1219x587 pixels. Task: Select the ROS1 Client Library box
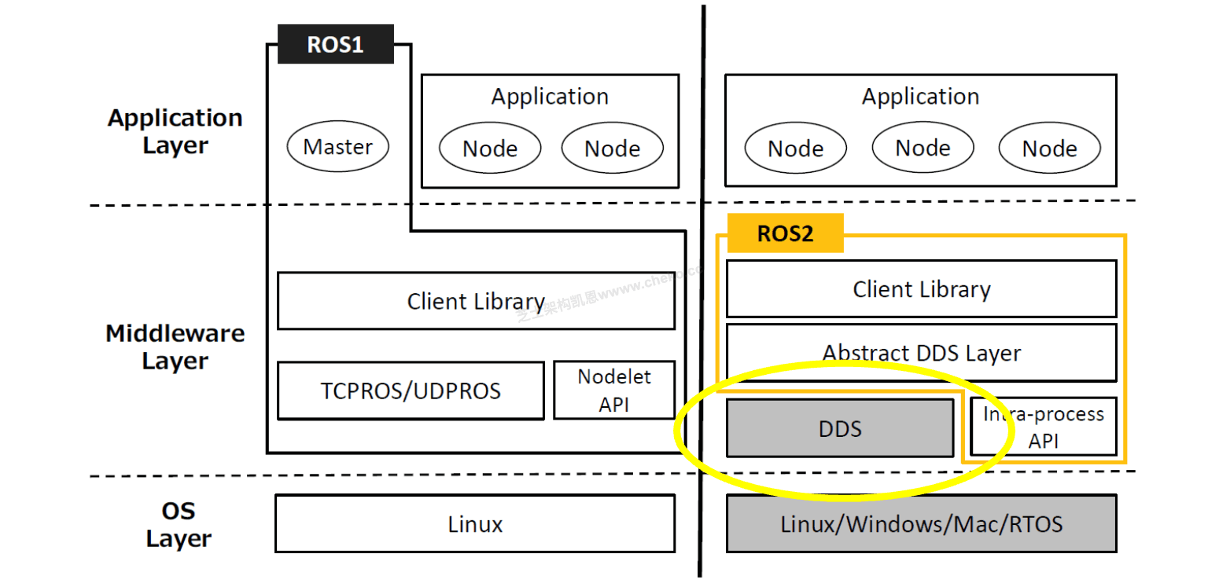(476, 301)
